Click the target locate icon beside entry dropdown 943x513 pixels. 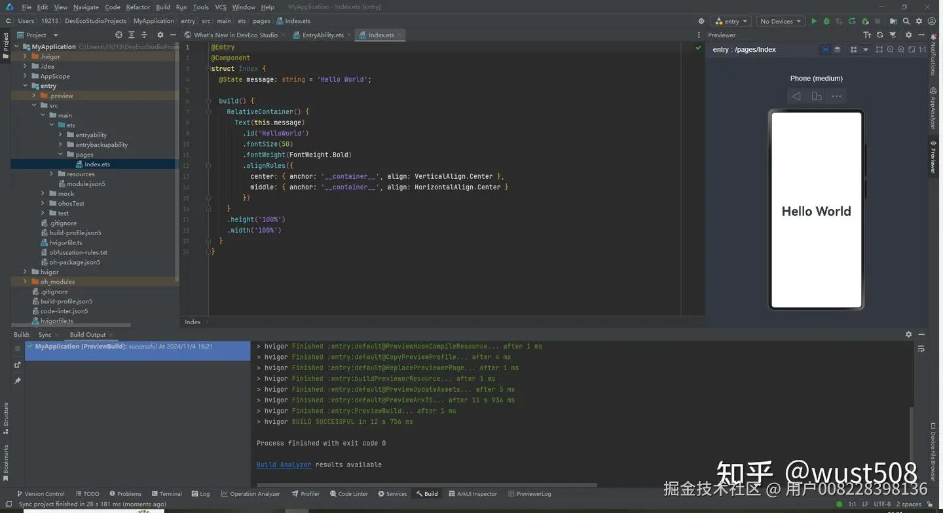click(701, 21)
